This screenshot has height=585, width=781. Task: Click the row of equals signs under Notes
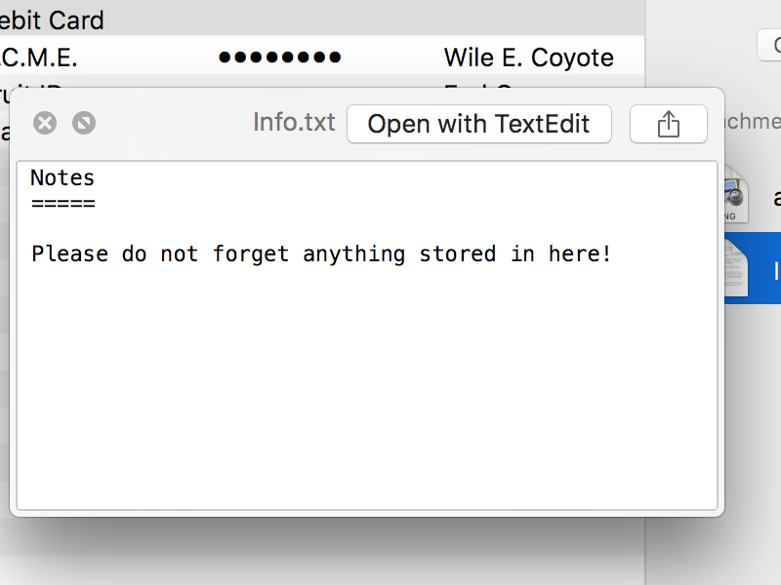[x=63, y=204]
